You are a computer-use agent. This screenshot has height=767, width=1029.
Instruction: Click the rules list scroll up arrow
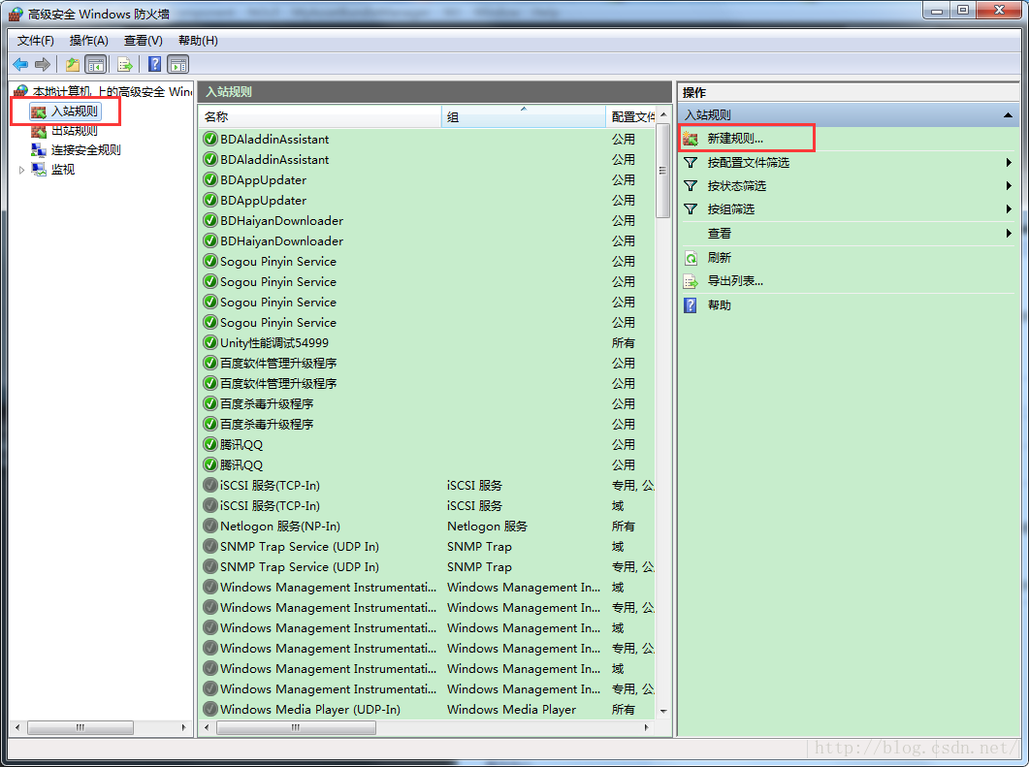coord(663,114)
